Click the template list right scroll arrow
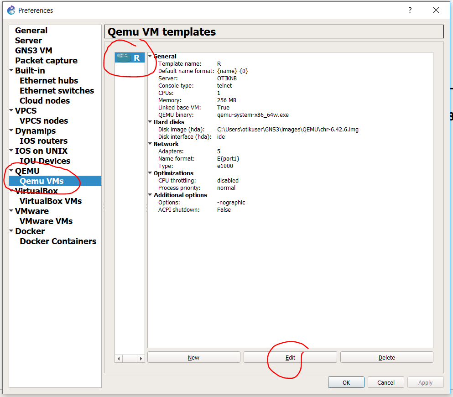Screen dimensions: 453x397 tap(141, 359)
